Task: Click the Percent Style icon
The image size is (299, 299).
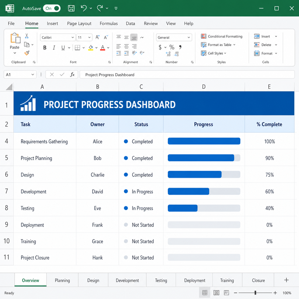Action: (x=172, y=47)
